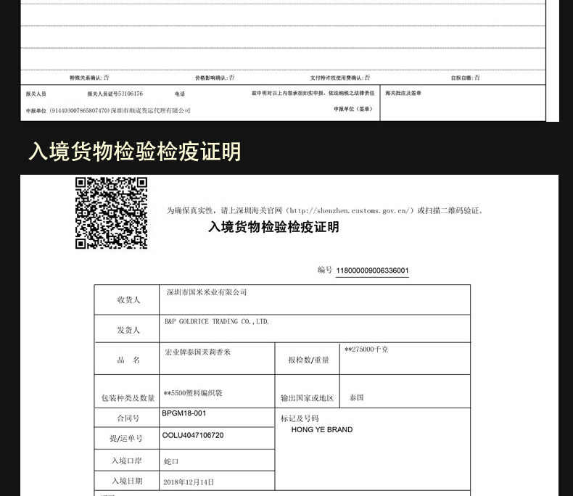
Task: Click the 收货人 label cell
Action: [x=127, y=300]
